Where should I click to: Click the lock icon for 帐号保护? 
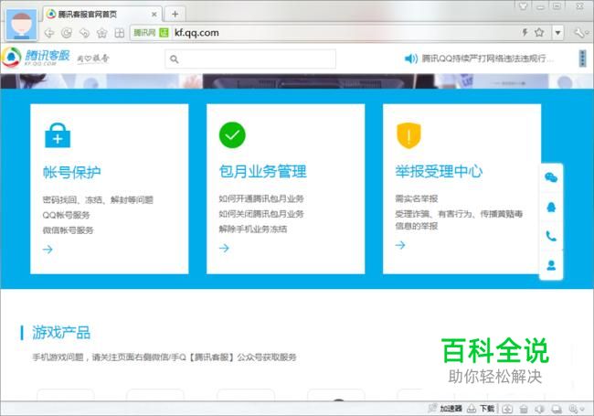[x=58, y=135]
